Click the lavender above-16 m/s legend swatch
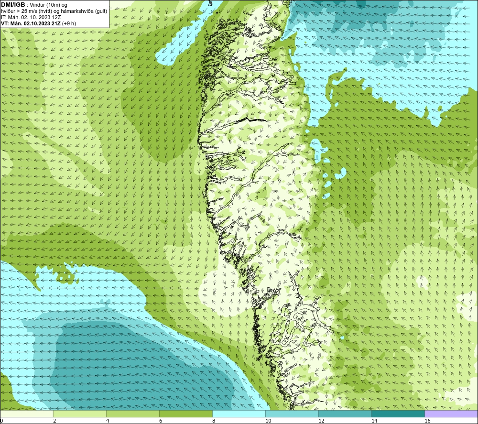Viewport: 478px width, 424px height. tap(451, 413)
